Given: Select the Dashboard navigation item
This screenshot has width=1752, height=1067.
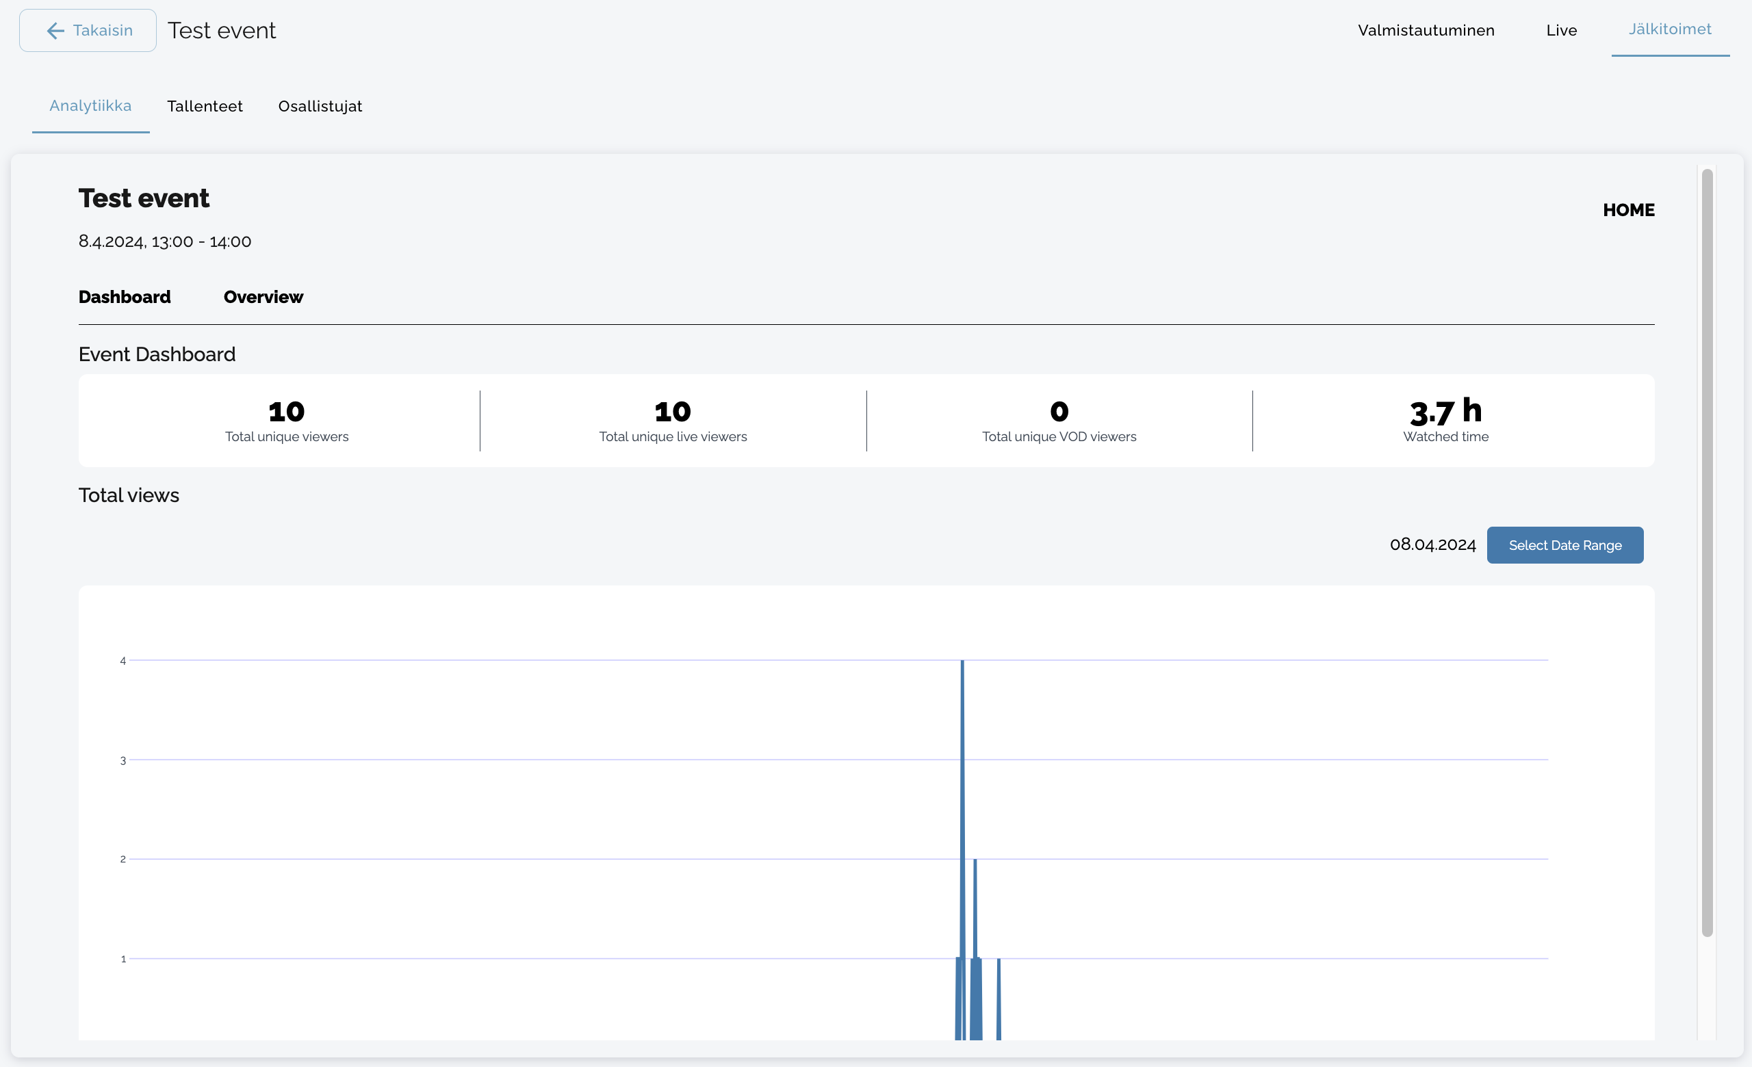Looking at the screenshot, I should coord(125,297).
